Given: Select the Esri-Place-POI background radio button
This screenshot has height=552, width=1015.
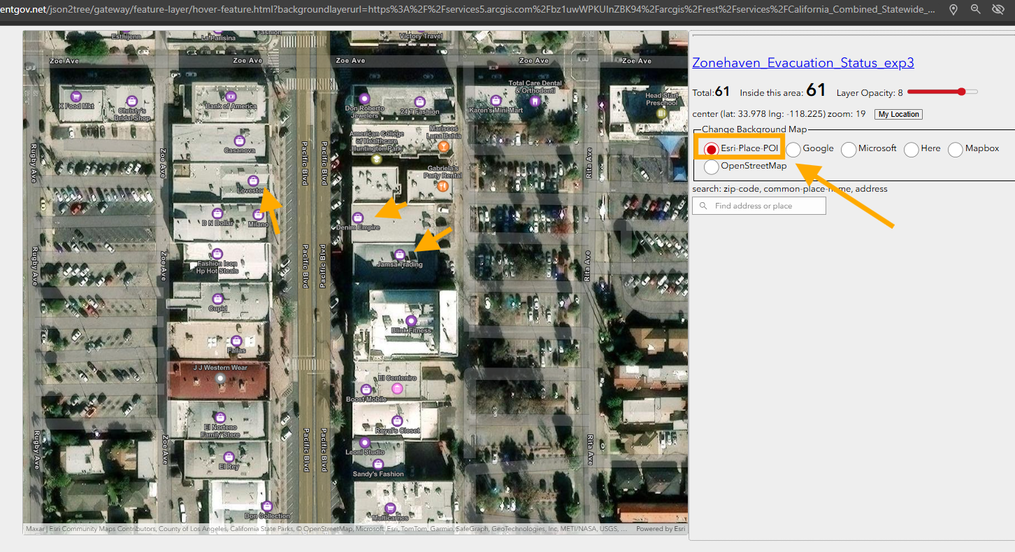Looking at the screenshot, I should coord(712,149).
